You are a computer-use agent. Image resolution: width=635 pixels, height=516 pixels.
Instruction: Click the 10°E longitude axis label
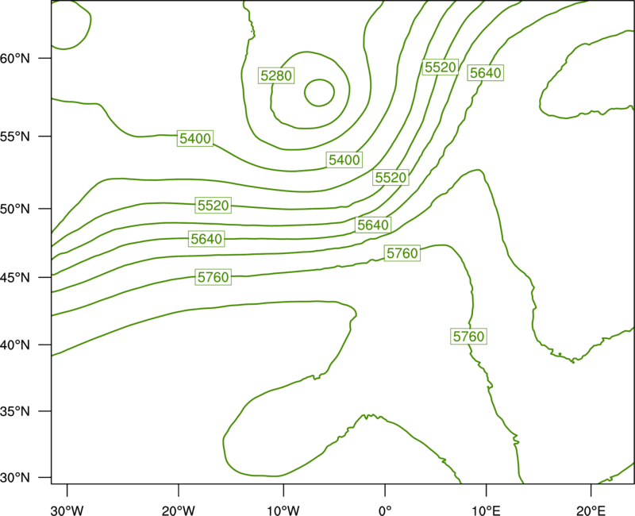point(486,510)
